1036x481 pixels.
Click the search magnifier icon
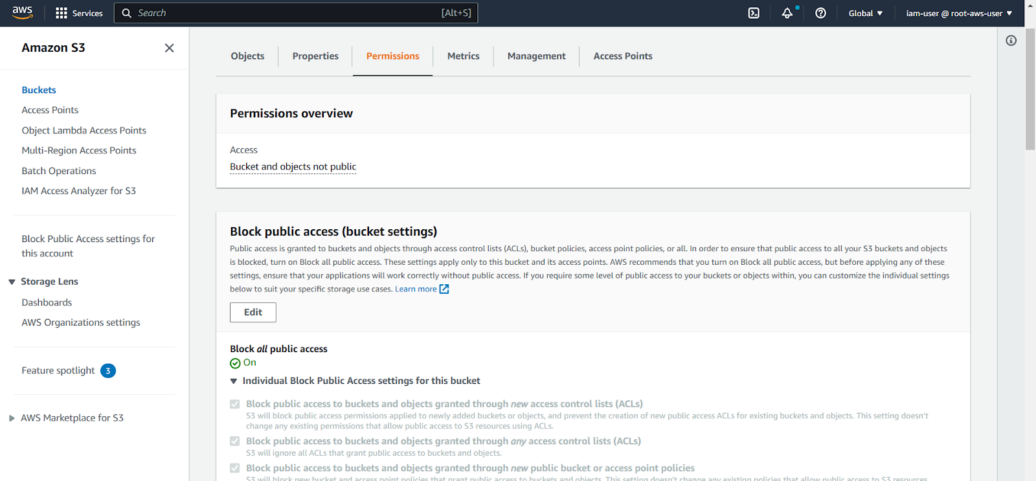coord(126,13)
